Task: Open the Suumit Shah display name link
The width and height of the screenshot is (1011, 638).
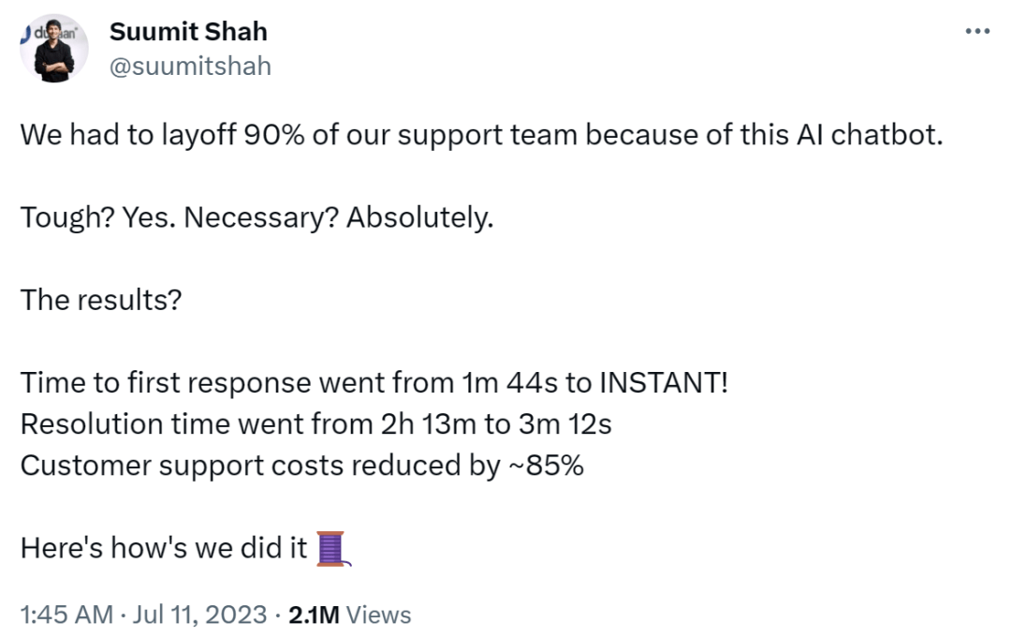Action: pyautogui.click(x=188, y=31)
